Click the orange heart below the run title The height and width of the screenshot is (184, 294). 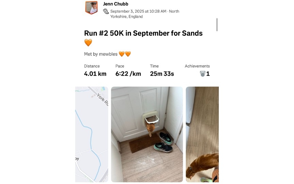88,43
